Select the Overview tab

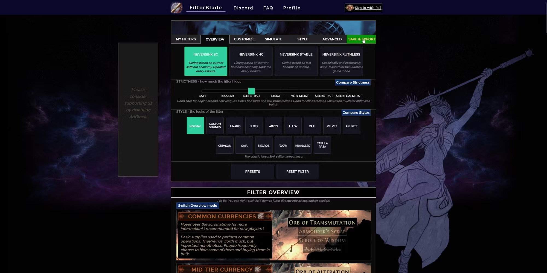[x=215, y=39]
